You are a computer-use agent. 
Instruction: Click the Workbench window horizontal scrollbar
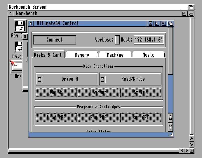[x=94, y=151]
